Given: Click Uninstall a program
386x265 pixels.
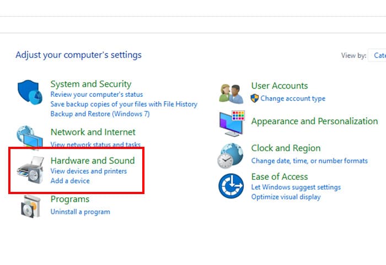Looking at the screenshot, I should 81,212.
